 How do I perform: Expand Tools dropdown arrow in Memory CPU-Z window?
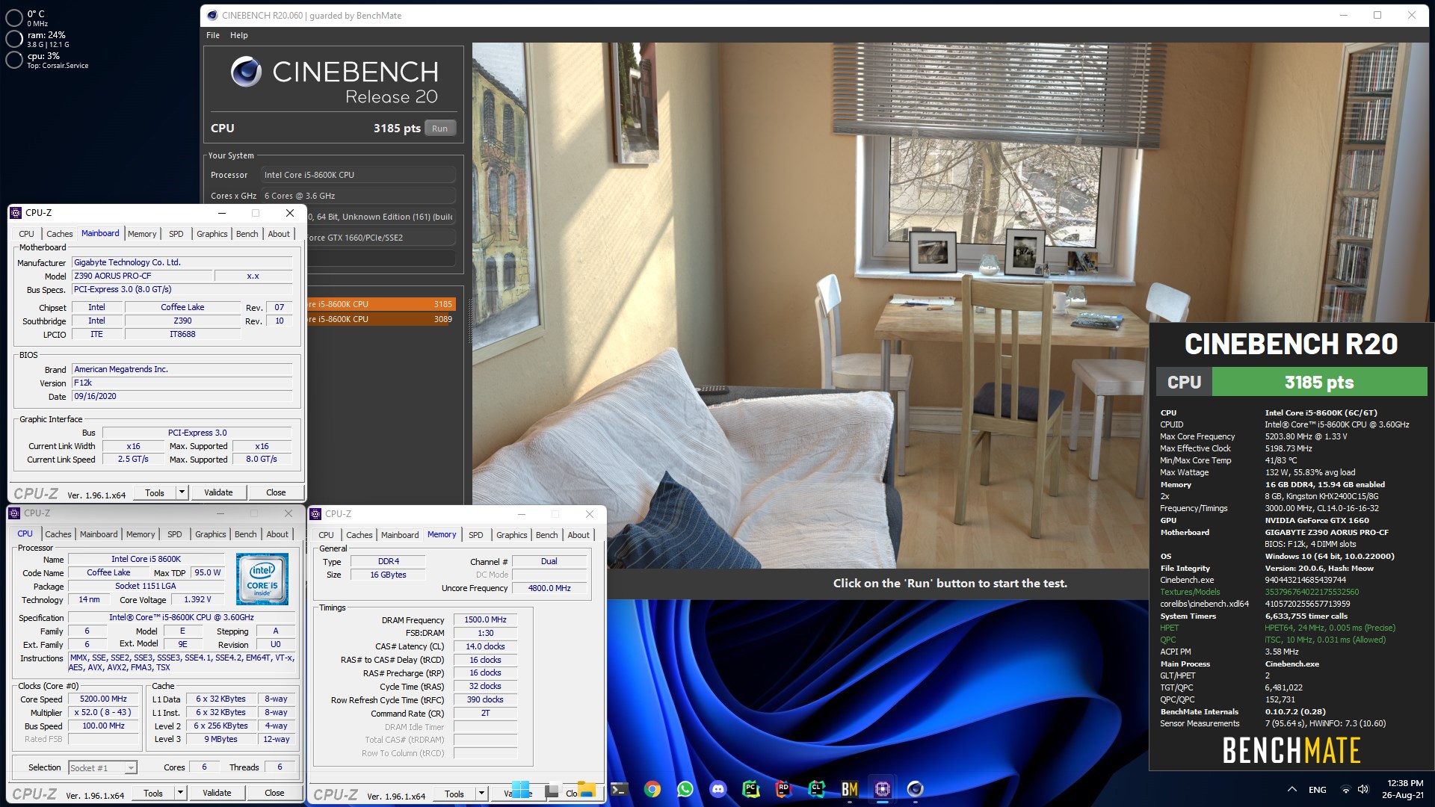(481, 794)
